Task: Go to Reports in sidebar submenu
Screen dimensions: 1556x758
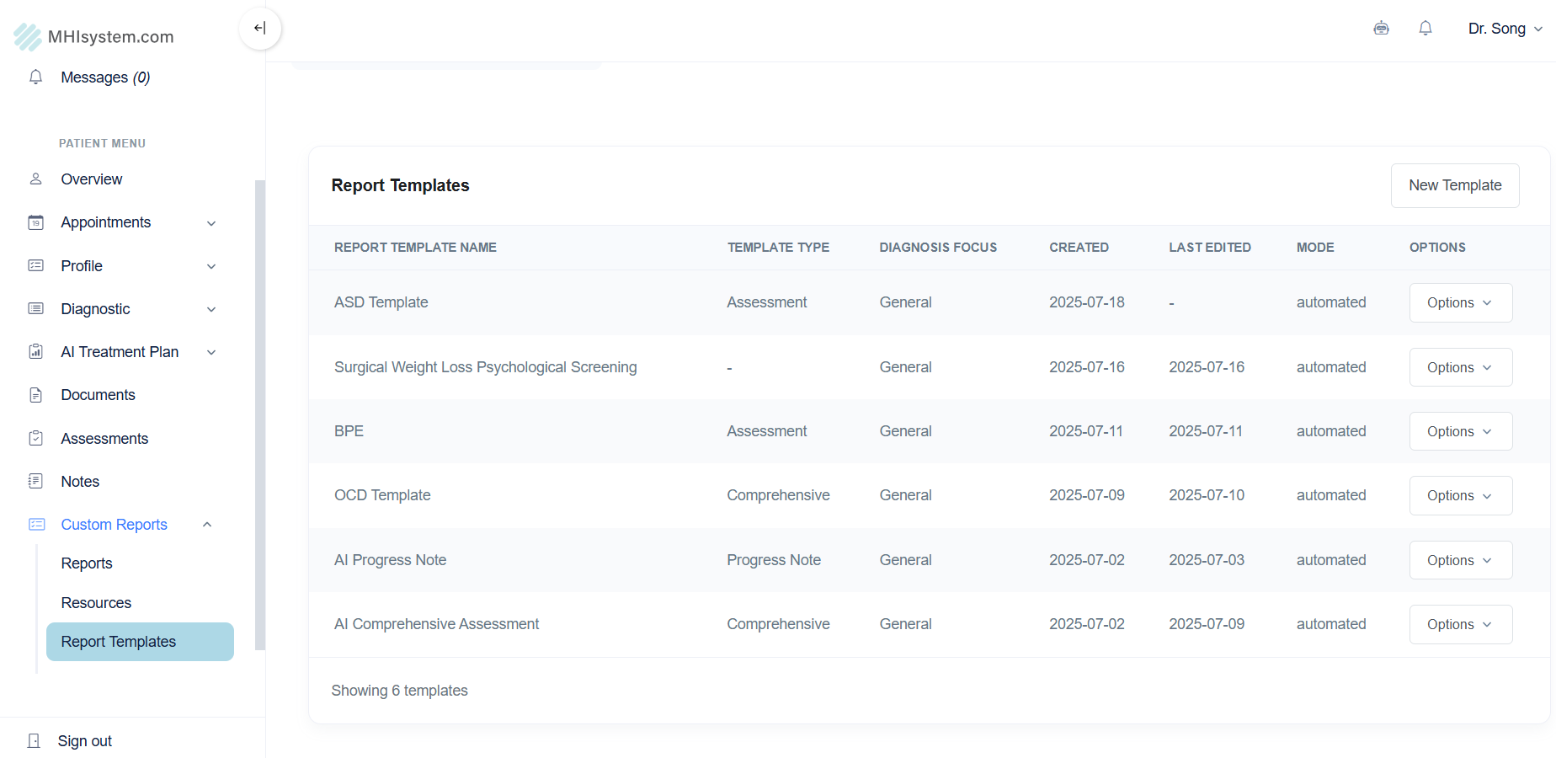Action: tap(87, 563)
